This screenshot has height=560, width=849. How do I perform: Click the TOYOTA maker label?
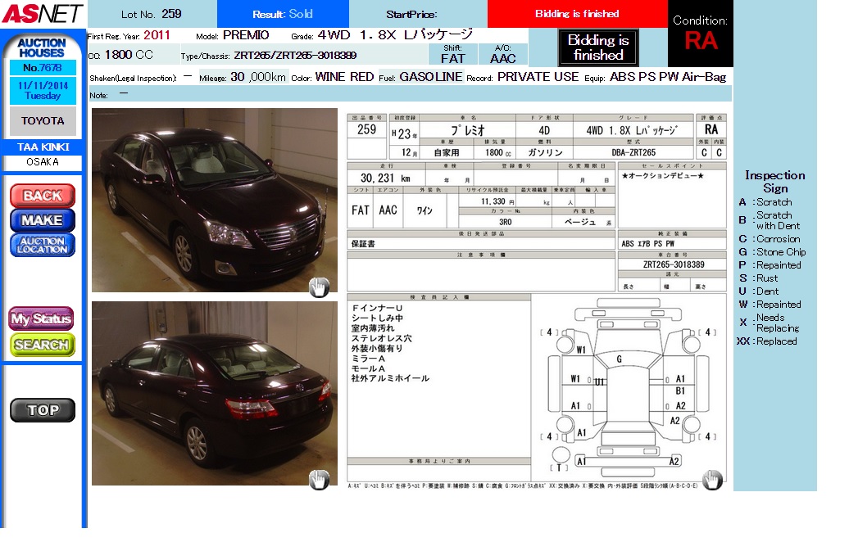[43, 121]
